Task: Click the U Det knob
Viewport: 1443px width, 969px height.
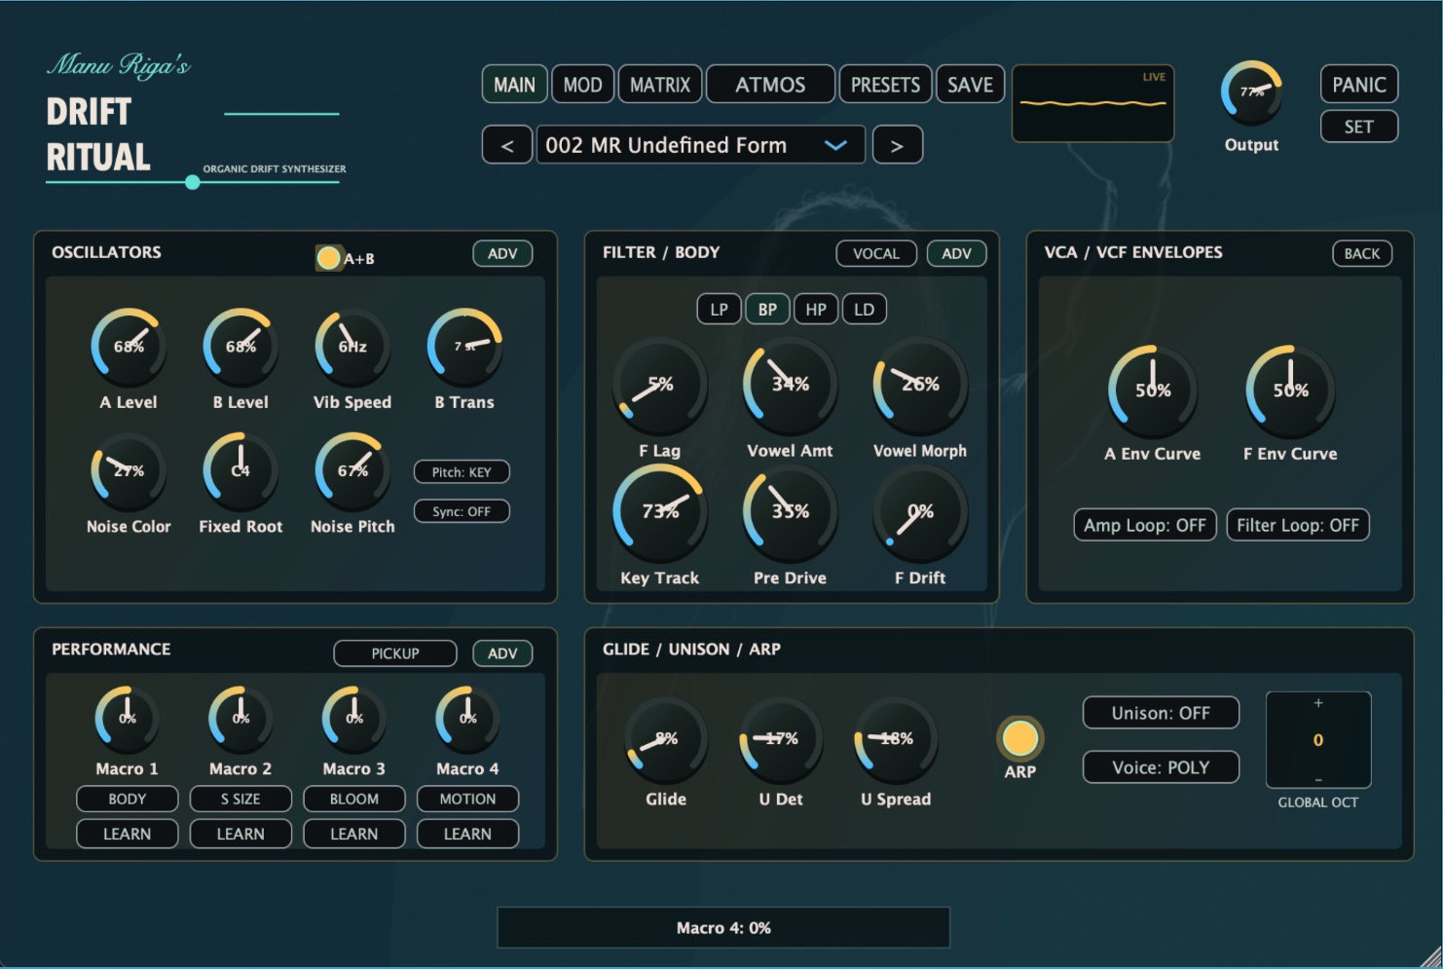Action: (x=781, y=740)
